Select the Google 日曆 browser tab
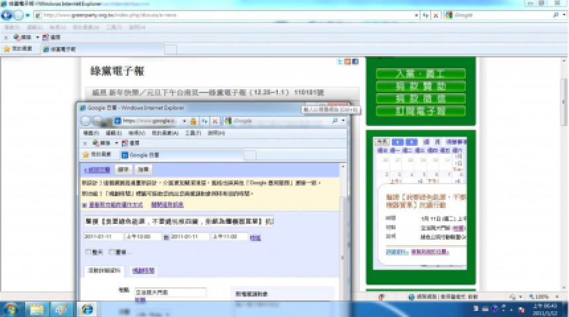The height and width of the screenshot is (317, 569). coord(181,155)
